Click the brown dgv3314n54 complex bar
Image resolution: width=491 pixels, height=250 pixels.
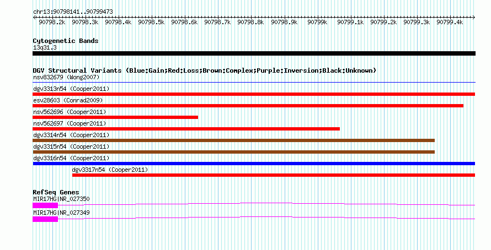[x=233, y=140]
